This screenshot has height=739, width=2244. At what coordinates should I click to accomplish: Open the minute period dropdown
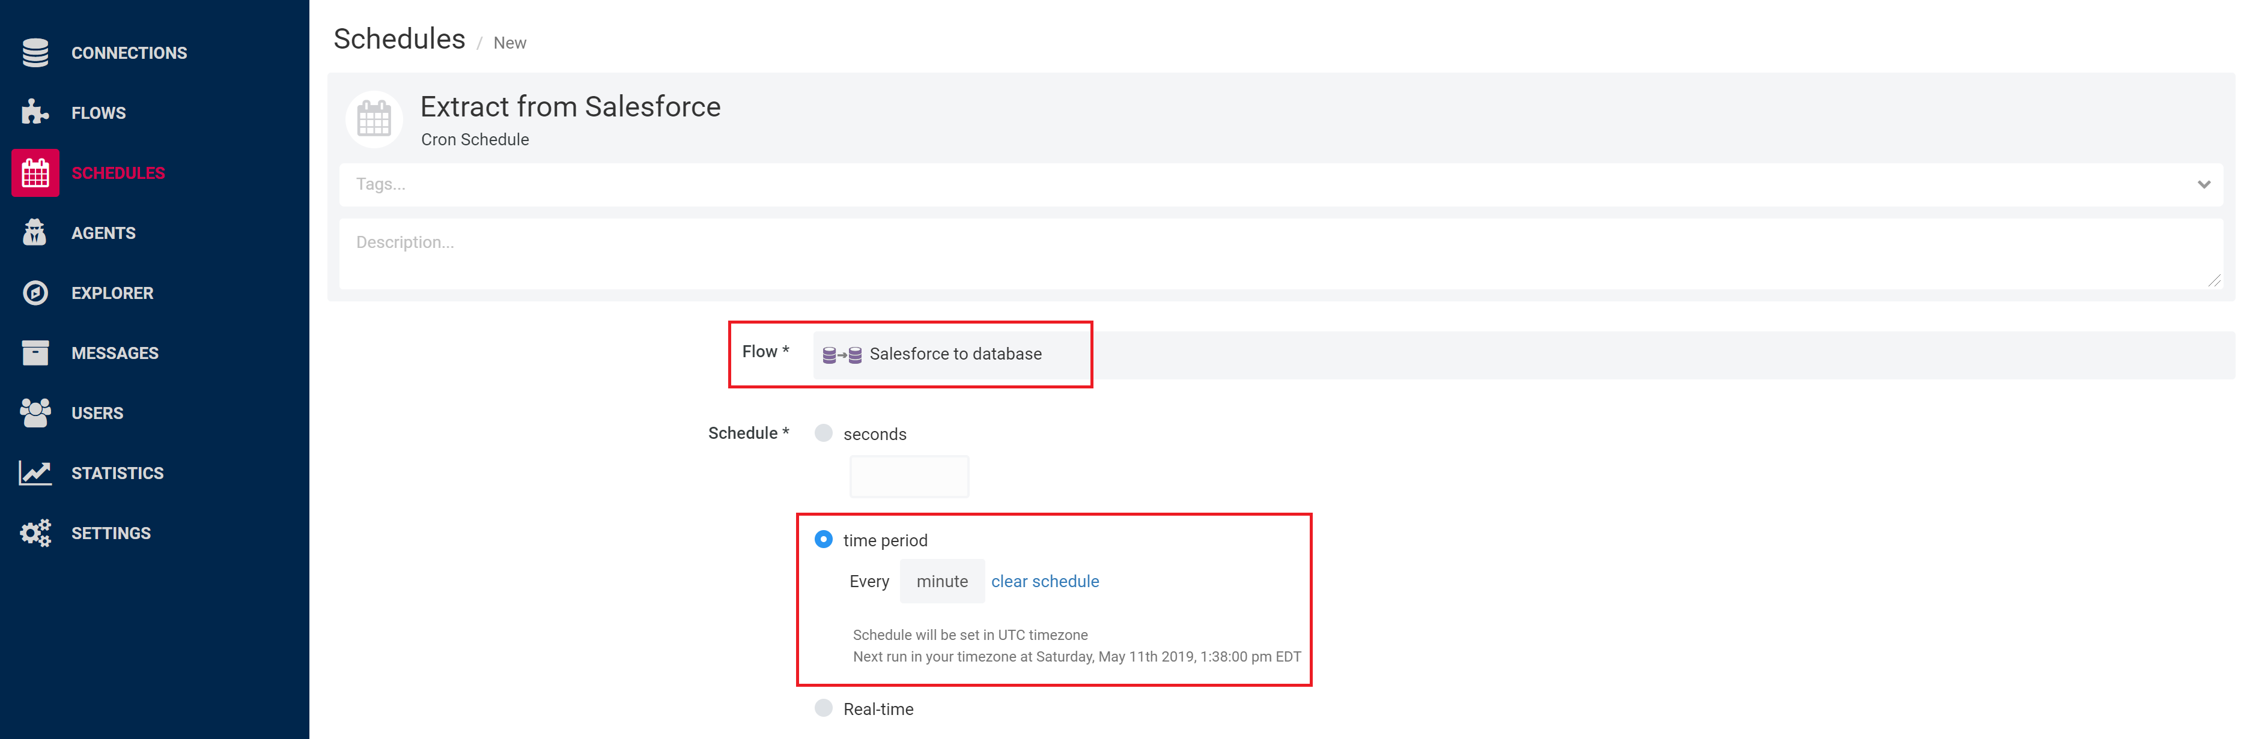pyautogui.click(x=941, y=582)
